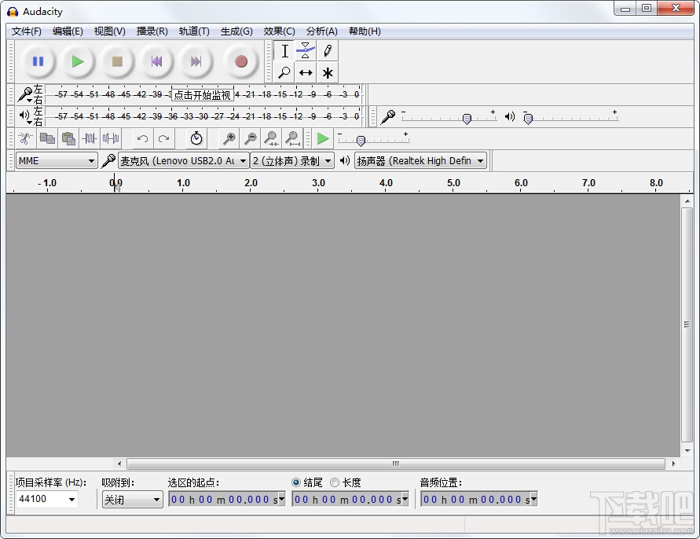Screen dimensions: 700x539
Task: Open the 分析(A) menu
Action: tap(322, 31)
